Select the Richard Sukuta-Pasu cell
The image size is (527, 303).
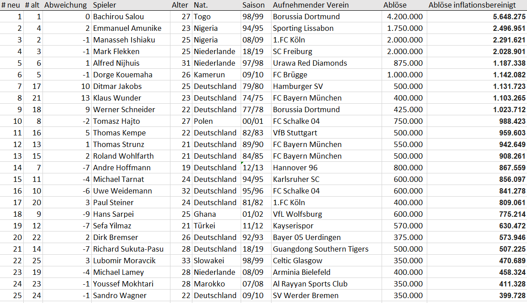[131, 249]
